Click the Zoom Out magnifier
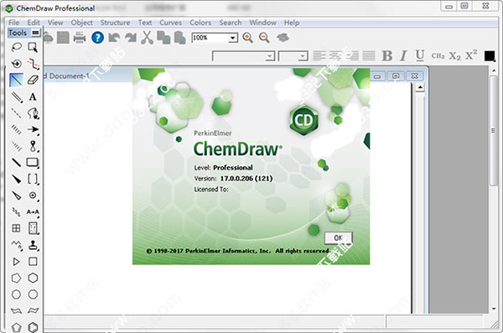This screenshot has width=503, height=333. pos(264,38)
